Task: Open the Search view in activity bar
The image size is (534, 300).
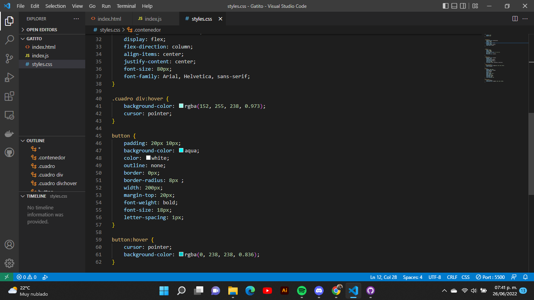Action: tap(9, 39)
